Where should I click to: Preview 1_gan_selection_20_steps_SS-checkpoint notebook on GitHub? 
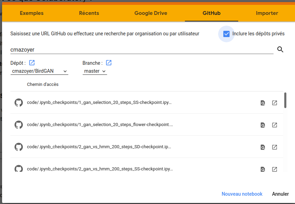pyautogui.click(x=263, y=103)
